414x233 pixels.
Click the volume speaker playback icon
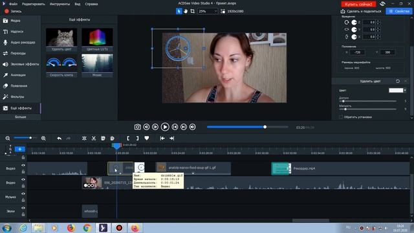[x=193, y=127]
